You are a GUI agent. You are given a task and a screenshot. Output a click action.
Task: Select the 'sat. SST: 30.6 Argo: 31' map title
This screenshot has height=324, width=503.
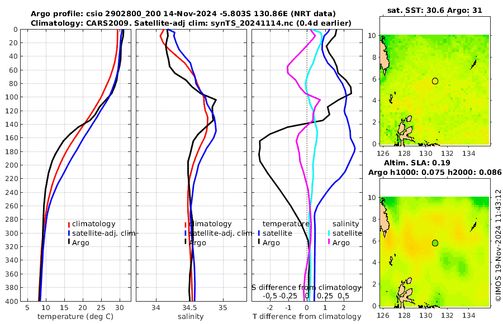click(x=435, y=10)
